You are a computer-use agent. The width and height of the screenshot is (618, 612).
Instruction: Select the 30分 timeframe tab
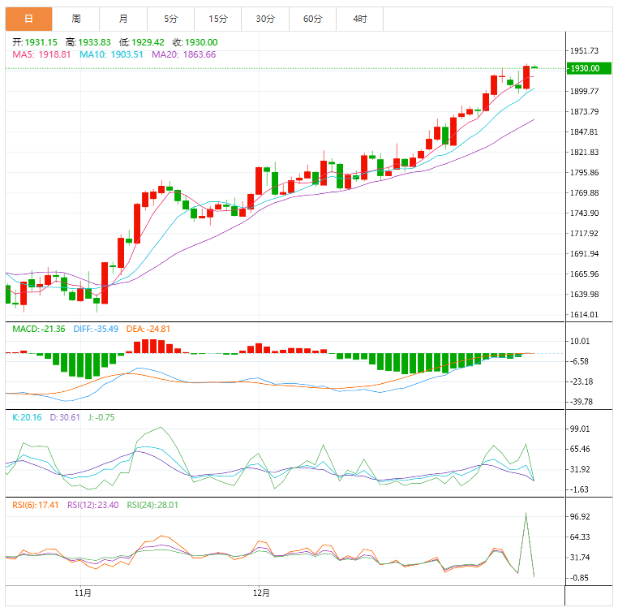[x=264, y=18]
